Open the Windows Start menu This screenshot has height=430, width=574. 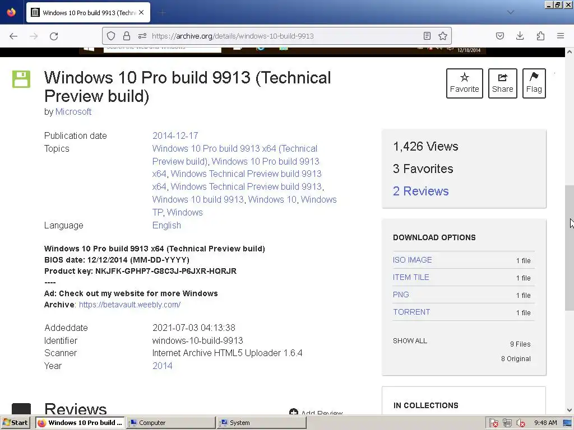(15, 423)
